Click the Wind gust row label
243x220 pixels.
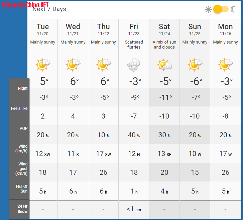(x=23, y=169)
